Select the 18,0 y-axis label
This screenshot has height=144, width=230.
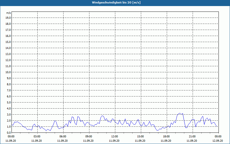[8, 24]
